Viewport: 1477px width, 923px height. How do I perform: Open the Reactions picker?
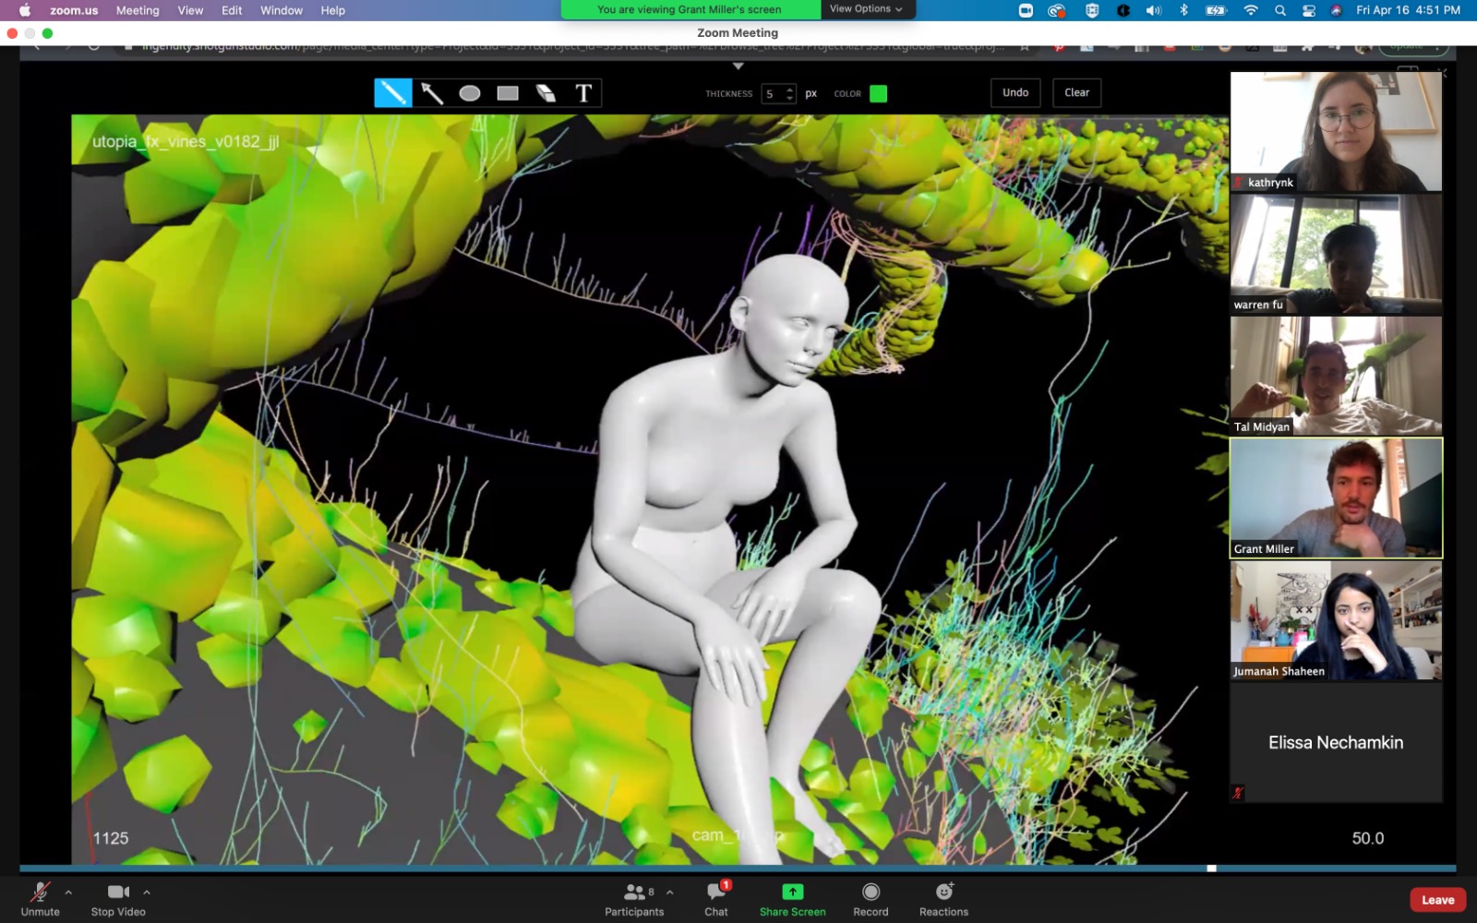943,898
